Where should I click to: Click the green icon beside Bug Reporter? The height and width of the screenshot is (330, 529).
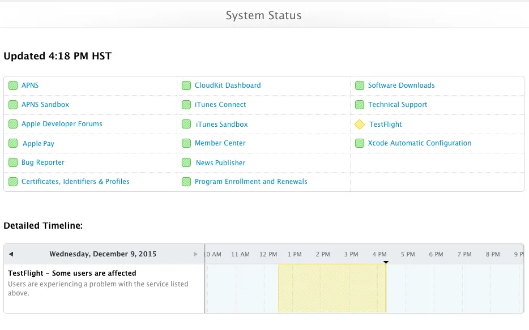click(x=13, y=162)
